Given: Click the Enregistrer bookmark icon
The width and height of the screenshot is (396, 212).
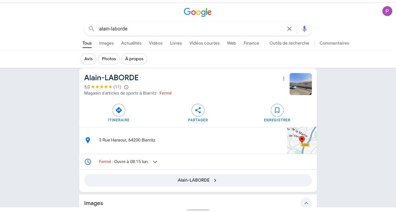Looking at the screenshot, I should click(x=277, y=110).
